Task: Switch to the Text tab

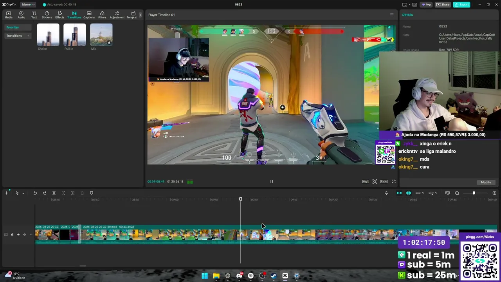Action: (34, 15)
